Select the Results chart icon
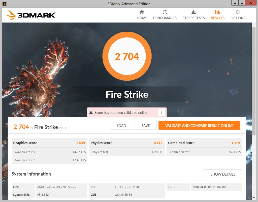The height and width of the screenshot is (202, 258). coord(217,12)
